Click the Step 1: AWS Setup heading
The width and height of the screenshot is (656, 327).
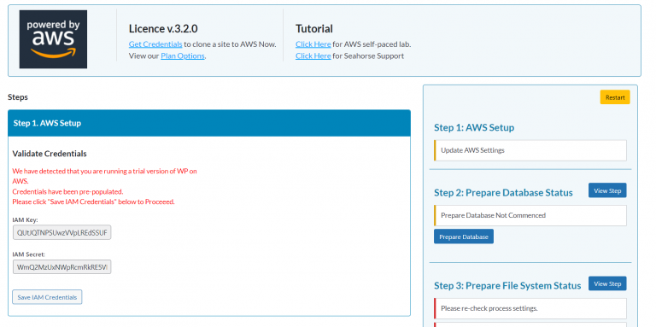[x=474, y=127]
